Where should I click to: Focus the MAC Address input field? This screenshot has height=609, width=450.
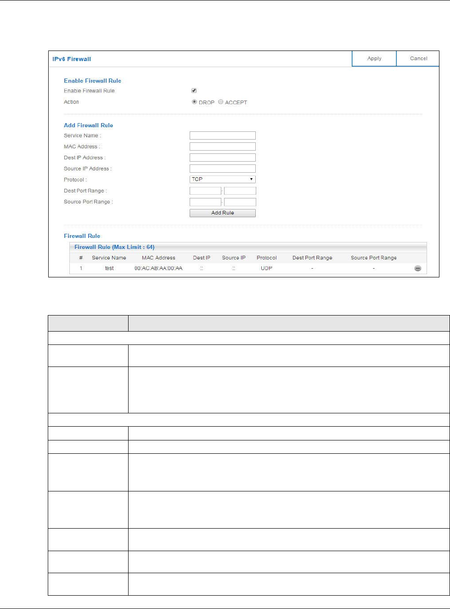(223, 147)
